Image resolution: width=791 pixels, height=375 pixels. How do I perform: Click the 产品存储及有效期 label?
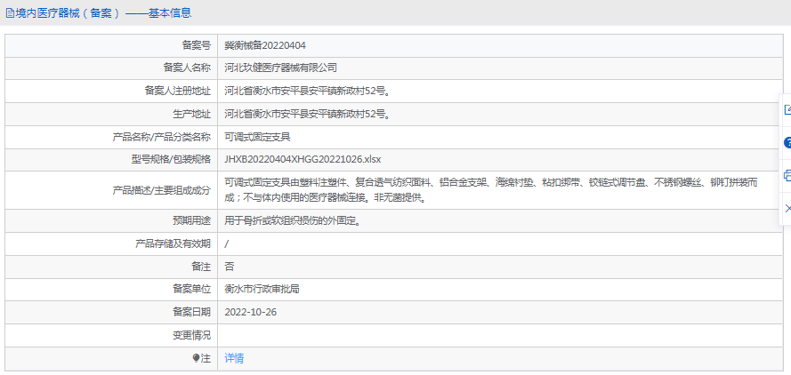coord(173,244)
